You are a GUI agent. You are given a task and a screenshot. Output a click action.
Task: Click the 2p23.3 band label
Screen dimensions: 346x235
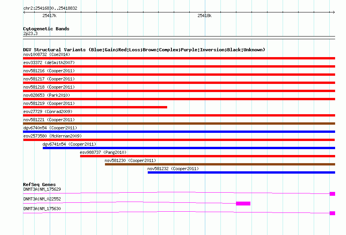click(x=30, y=33)
